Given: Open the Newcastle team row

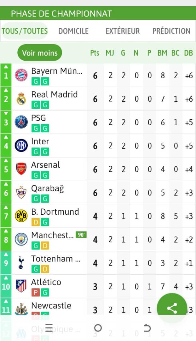Looking at the screenshot, I should (51, 306).
